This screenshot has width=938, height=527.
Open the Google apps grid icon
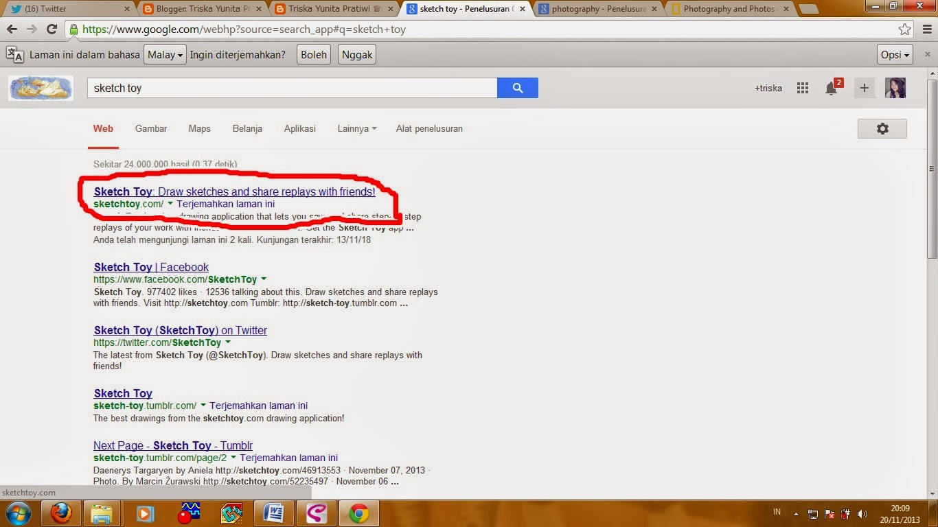803,88
